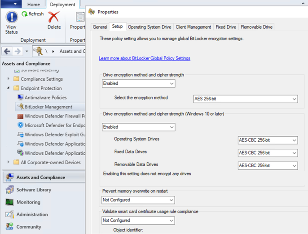This screenshot has height=234, width=308.
Task: Collapse the ribbon with top-right arrow
Action: pos(303,3)
